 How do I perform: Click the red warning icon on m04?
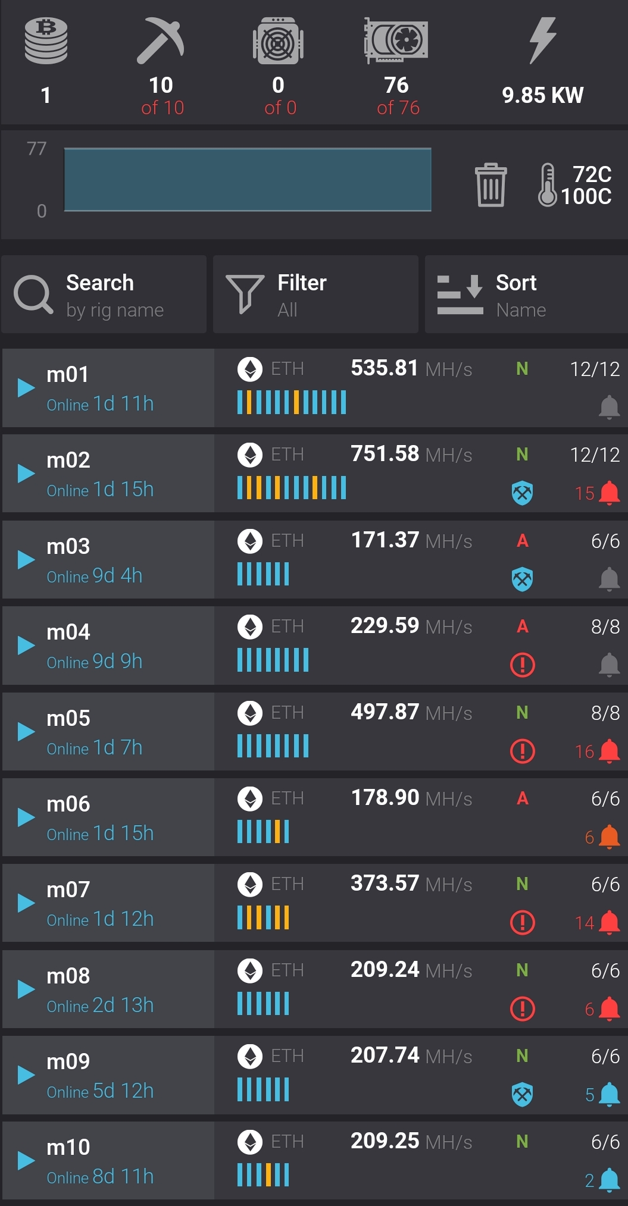click(x=522, y=665)
